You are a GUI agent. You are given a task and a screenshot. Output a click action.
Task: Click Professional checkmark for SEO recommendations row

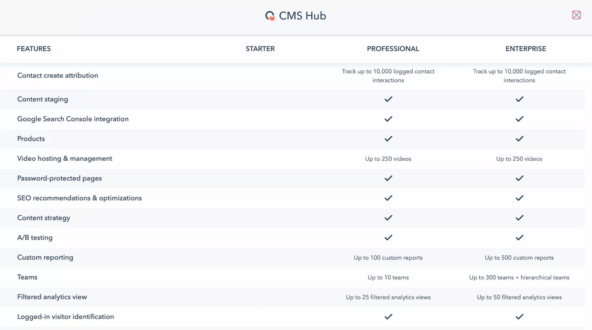pyautogui.click(x=388, y=198)
